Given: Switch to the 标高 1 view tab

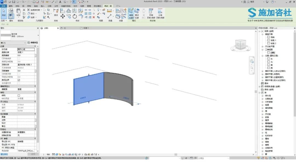Looking at the screenshot, I should point(86,28).
